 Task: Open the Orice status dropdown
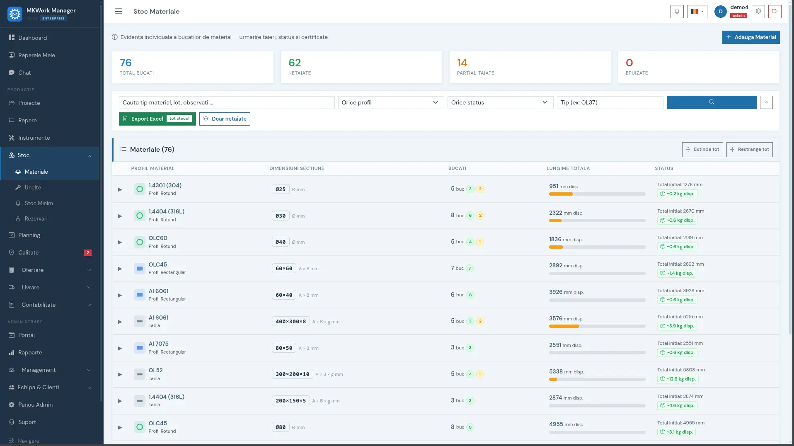[x=500, y=102]
